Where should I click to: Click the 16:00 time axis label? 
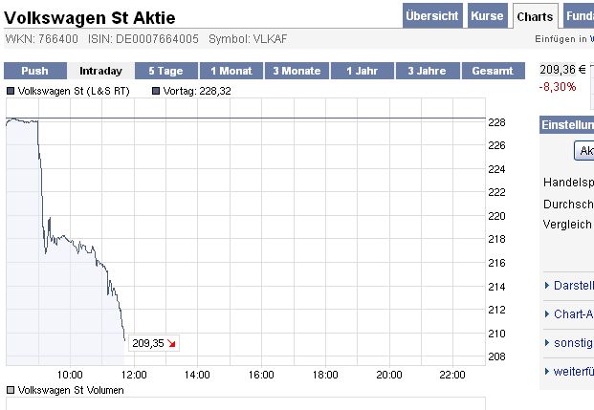click(x=261, y=375)
